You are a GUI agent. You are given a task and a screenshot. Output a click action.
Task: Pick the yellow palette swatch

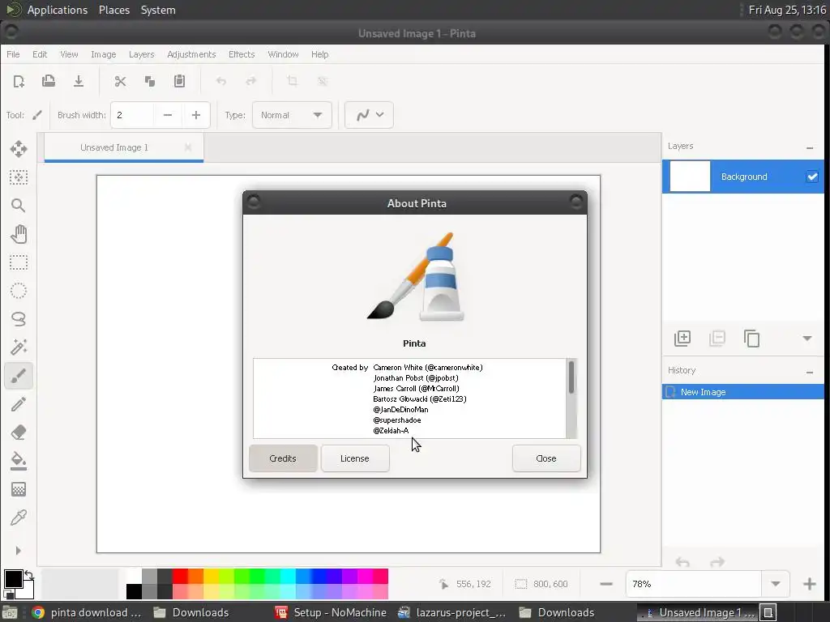[211, 576]
